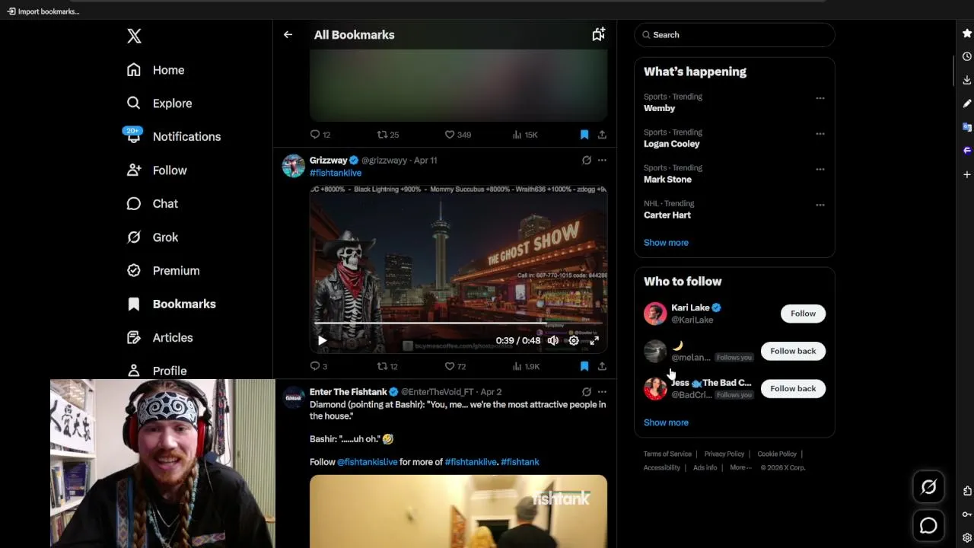
Task: Follow back Jess The Bad C account
Action: [793, 388]
